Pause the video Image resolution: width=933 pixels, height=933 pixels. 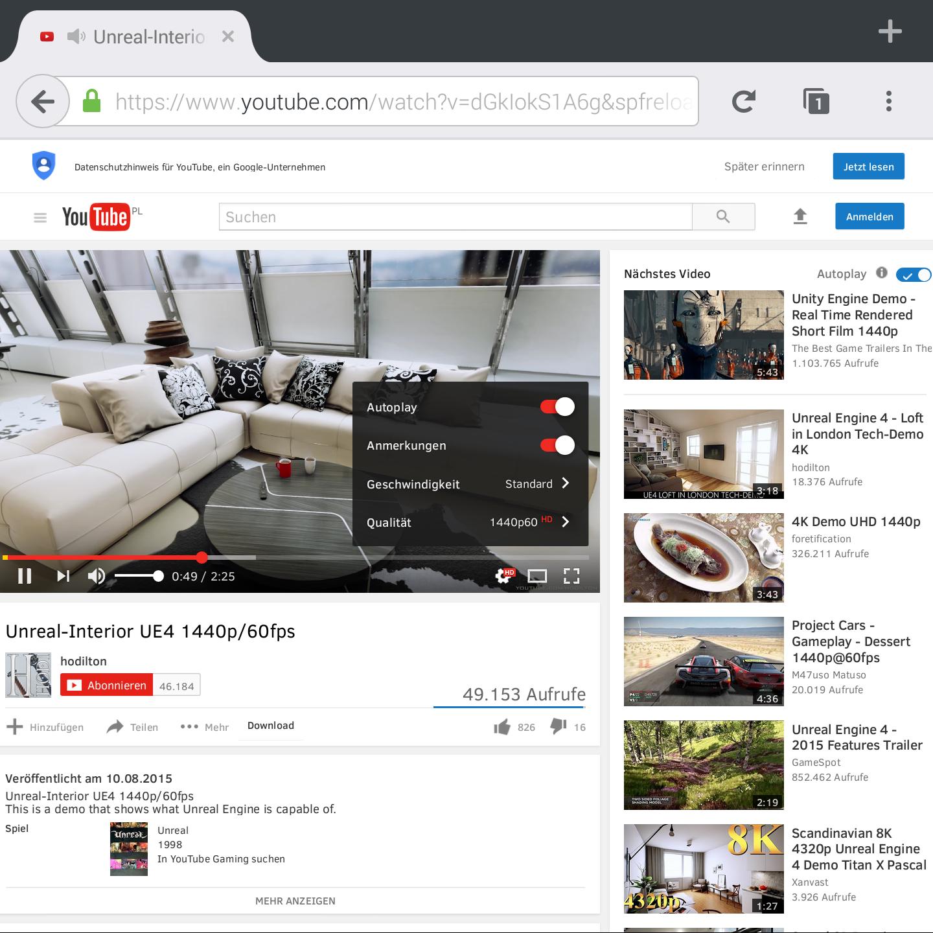pos(25,576)
